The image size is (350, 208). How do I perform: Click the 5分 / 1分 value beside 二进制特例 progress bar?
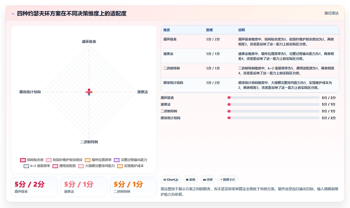point(329,111)
